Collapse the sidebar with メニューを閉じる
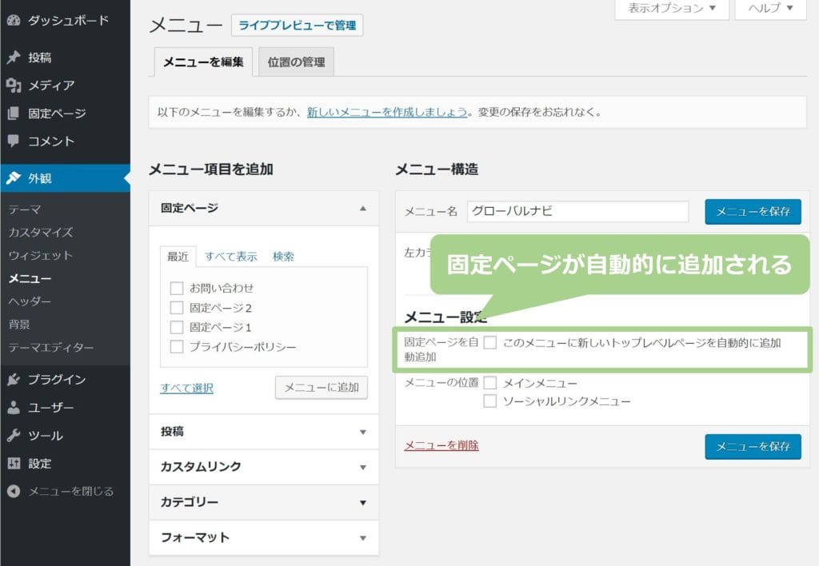The image size is (819, 566). pyautogui.click(x=70, y=492)
